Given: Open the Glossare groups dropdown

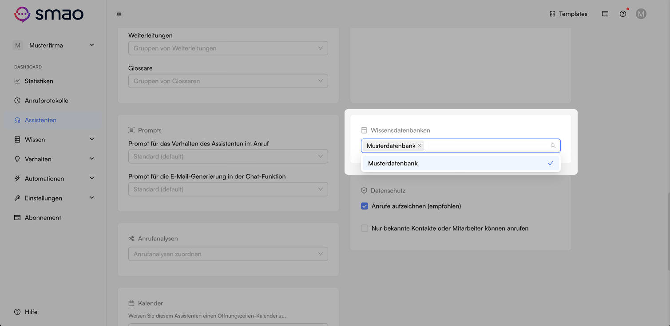Looking at the screenshot, I should (x=228, y=81).
